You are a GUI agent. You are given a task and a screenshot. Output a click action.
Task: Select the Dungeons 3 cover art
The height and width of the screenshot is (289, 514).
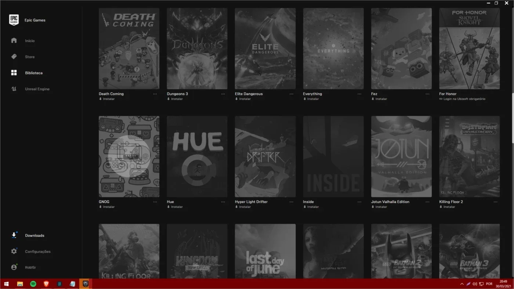click(197, 48)
